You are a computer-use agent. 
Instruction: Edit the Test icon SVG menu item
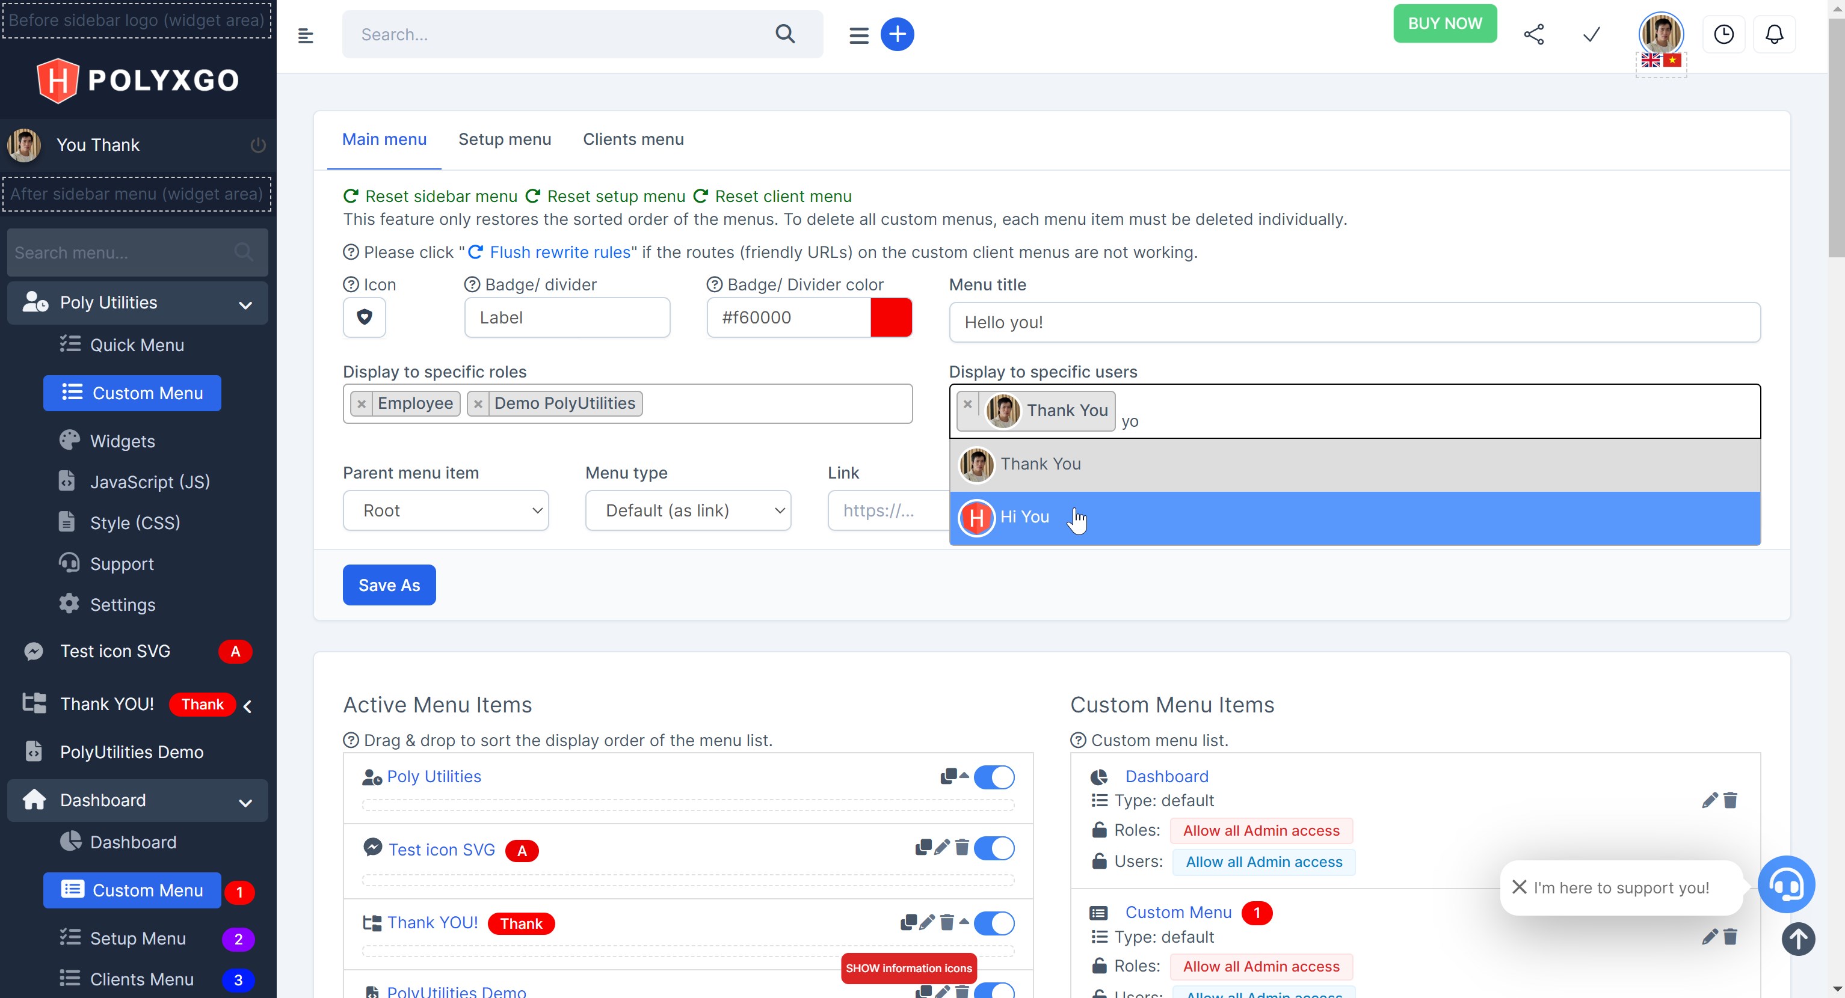click(x=942, y=848)
